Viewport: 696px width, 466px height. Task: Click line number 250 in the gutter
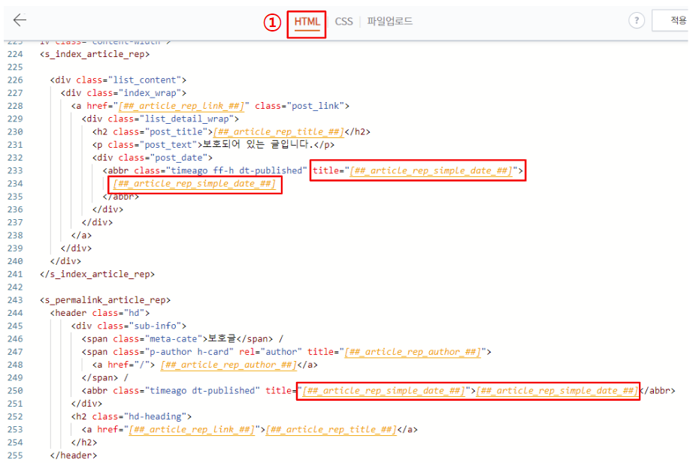15,391
